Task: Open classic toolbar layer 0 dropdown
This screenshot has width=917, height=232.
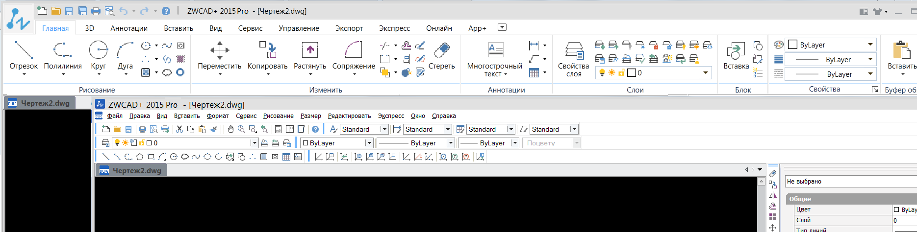Action: tap(255, 143)
